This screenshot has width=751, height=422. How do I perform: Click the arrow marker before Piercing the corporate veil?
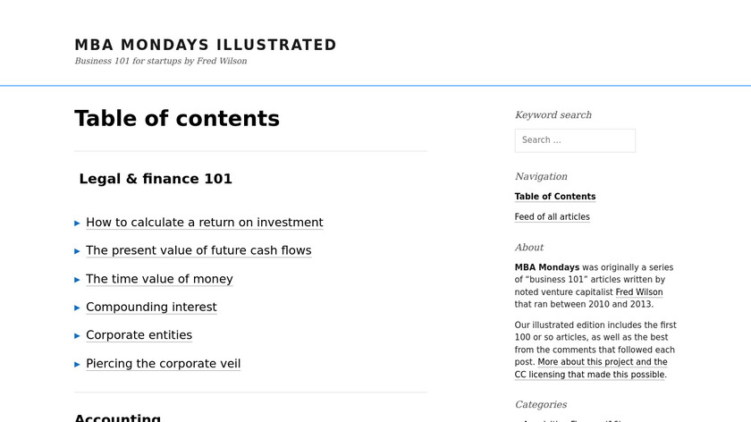pos(78,364)
